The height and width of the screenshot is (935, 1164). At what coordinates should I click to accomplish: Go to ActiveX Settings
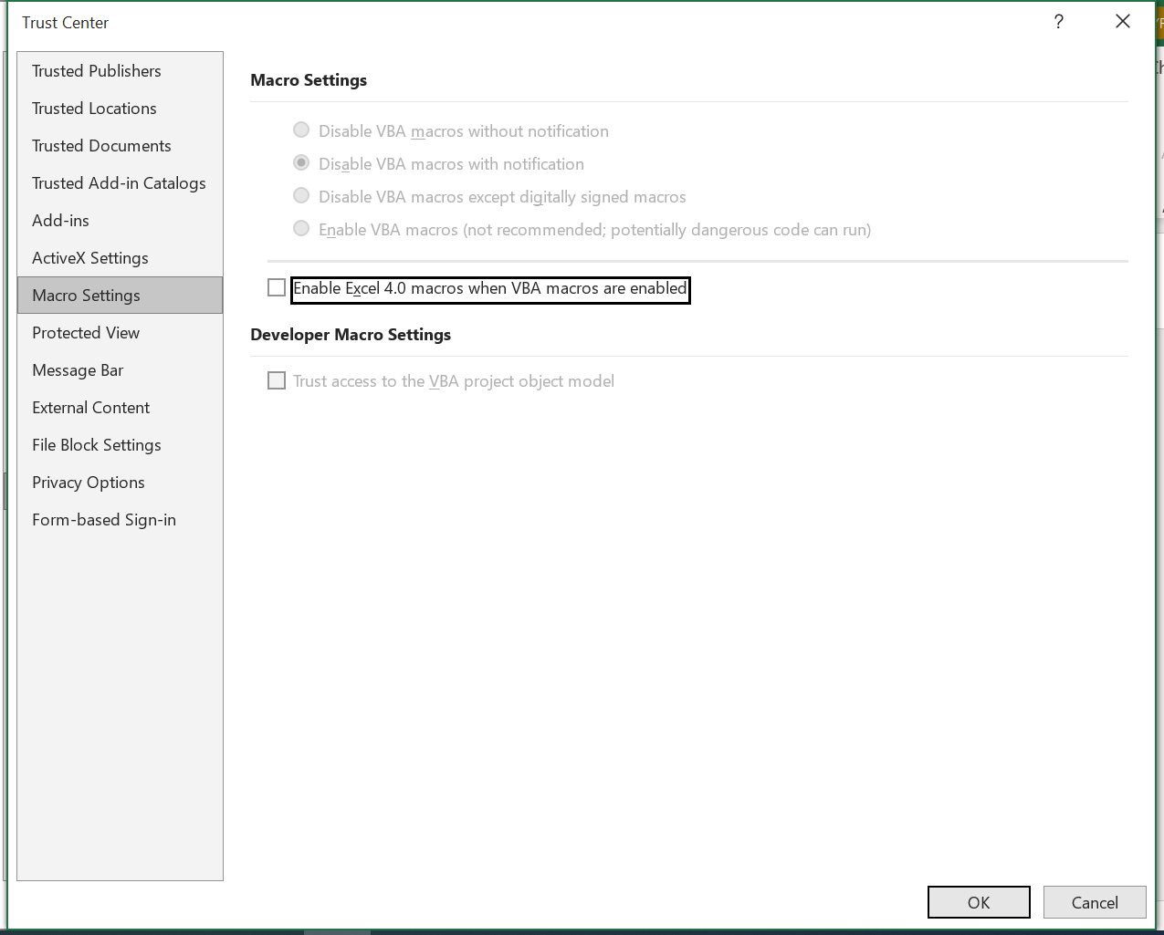tap(120, 258)
